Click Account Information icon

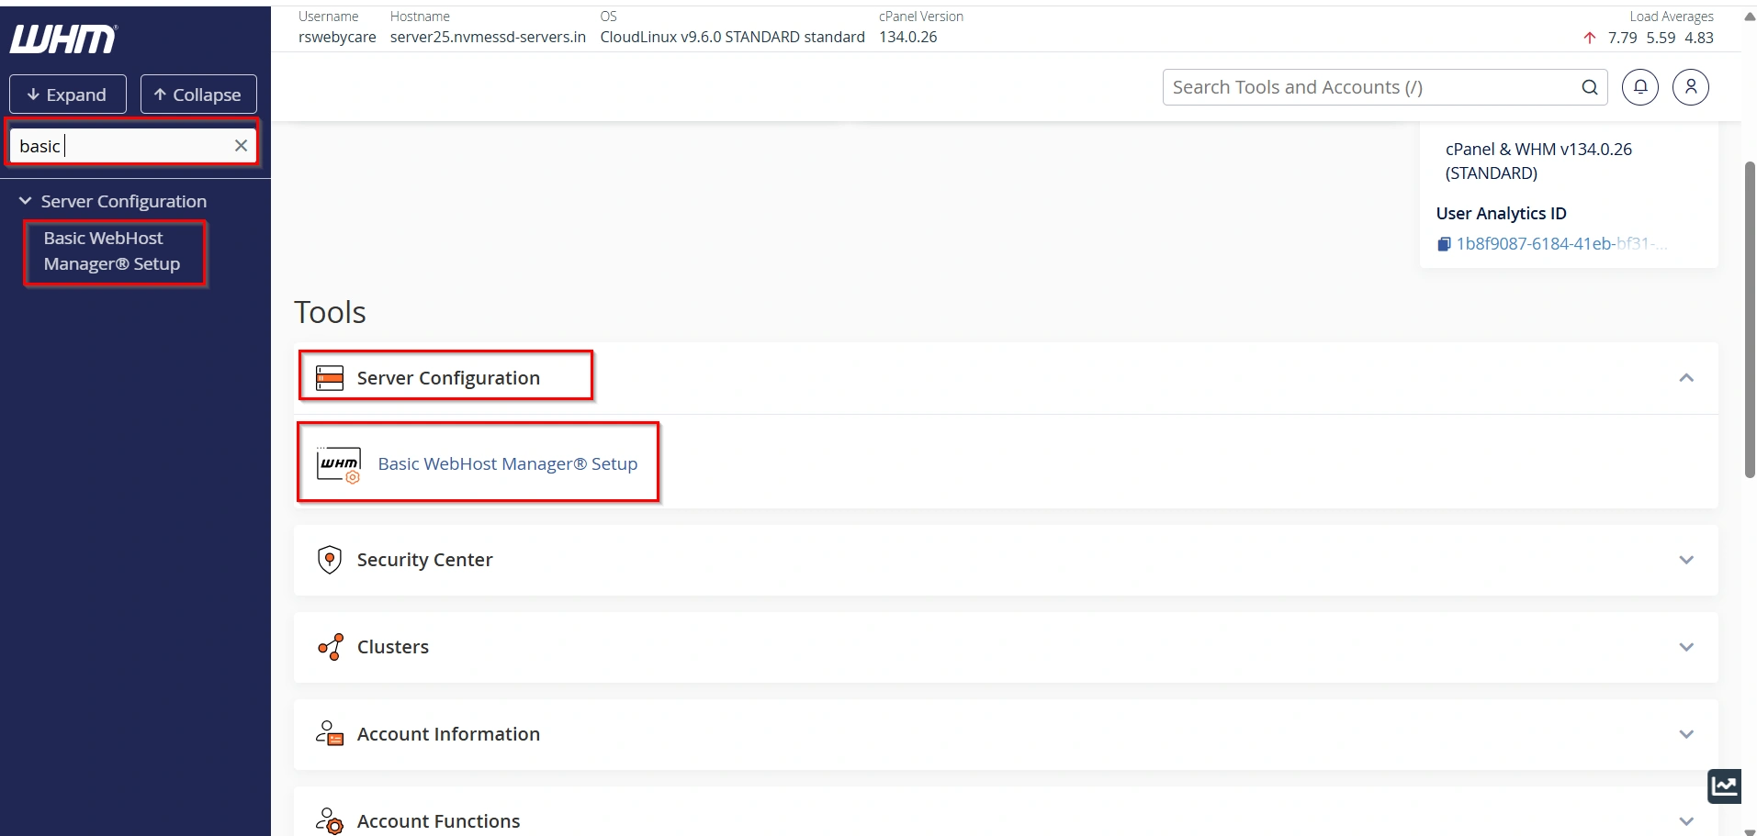(330, 733)
